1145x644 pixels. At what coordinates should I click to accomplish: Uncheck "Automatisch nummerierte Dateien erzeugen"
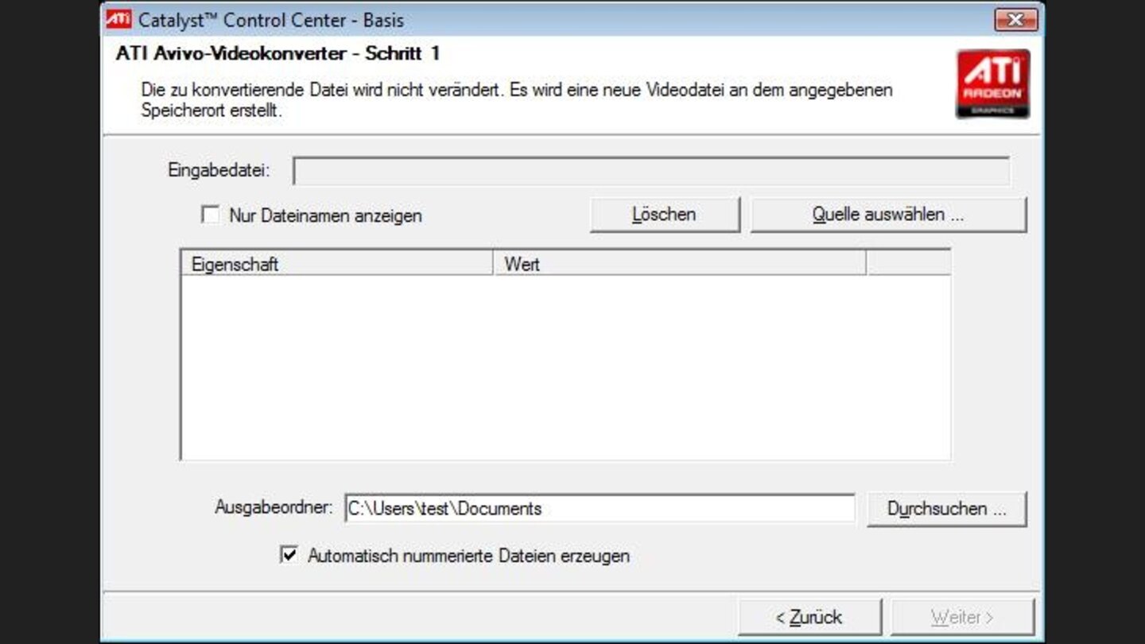[289, 555]
